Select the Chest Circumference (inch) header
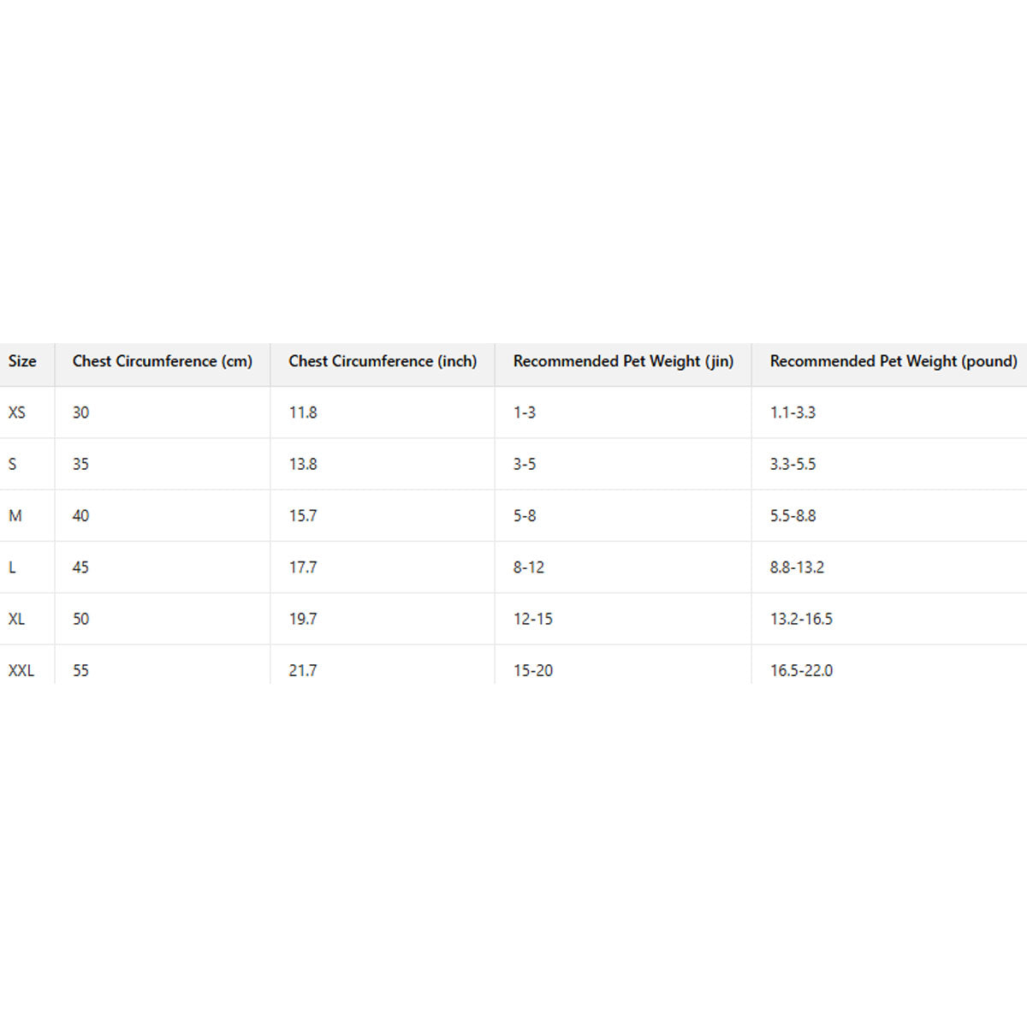 (383, 361)
